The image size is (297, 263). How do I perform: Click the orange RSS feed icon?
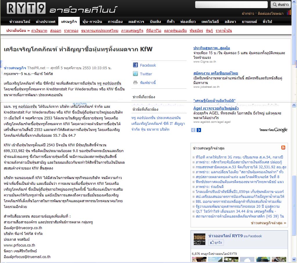[x=283, y=148]
